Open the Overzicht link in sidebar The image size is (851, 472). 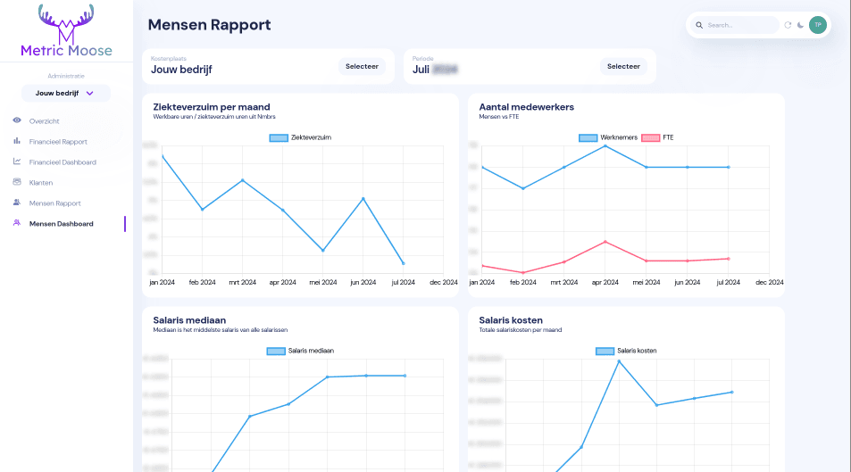(x=44, y=120)
